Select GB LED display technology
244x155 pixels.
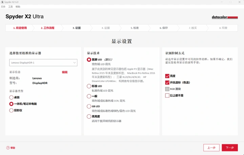[x=89, y=106]
